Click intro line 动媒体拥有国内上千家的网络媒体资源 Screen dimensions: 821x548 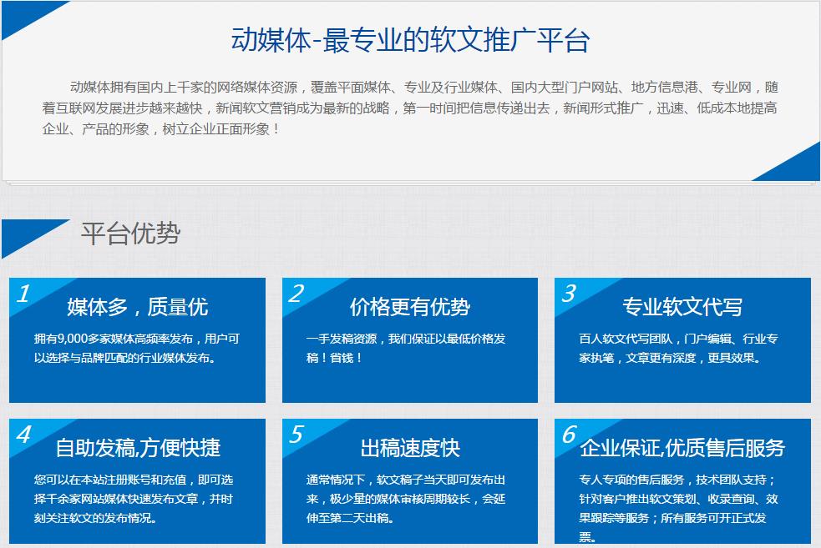coord(184,88)
